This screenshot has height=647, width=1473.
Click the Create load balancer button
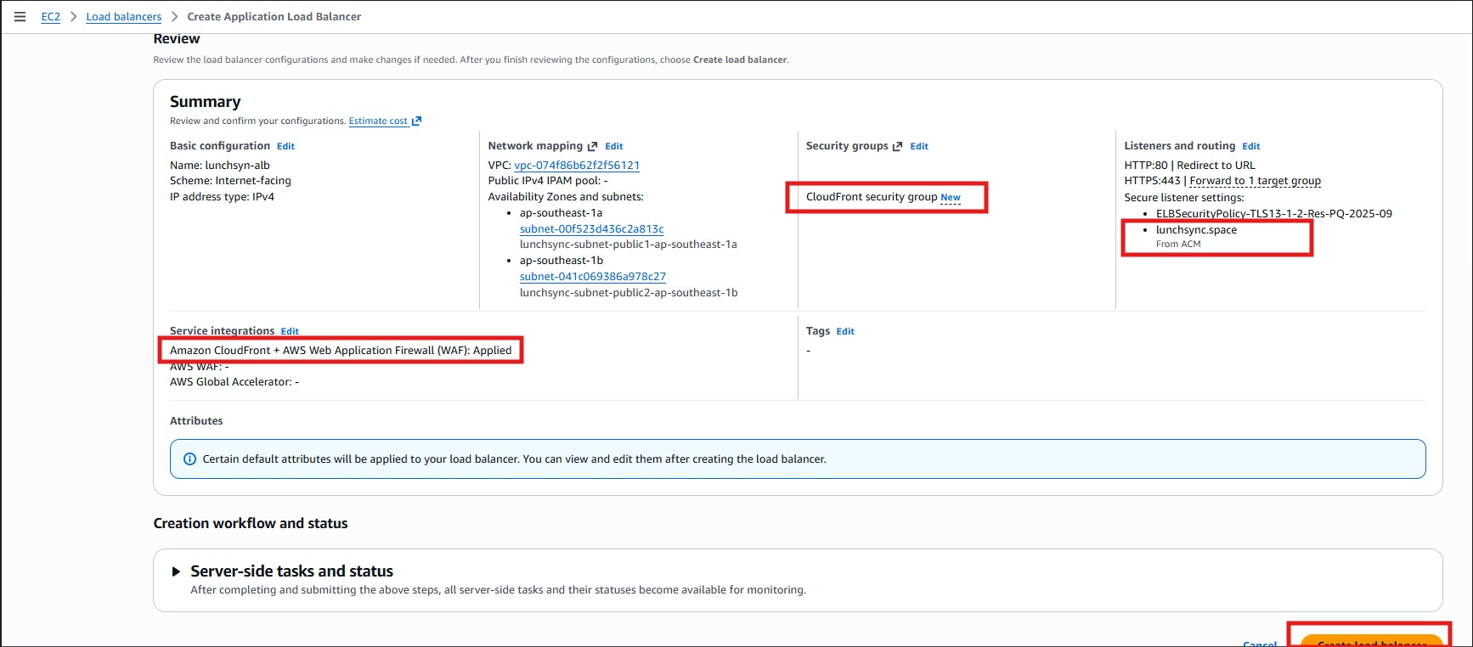tap(1371, 640)
